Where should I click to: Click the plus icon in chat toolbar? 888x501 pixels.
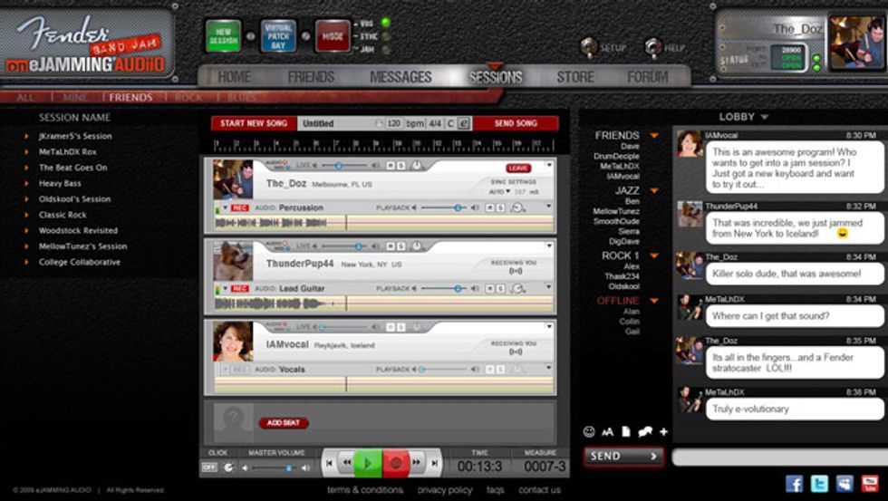pyautogui.click(x=663, y=432)
